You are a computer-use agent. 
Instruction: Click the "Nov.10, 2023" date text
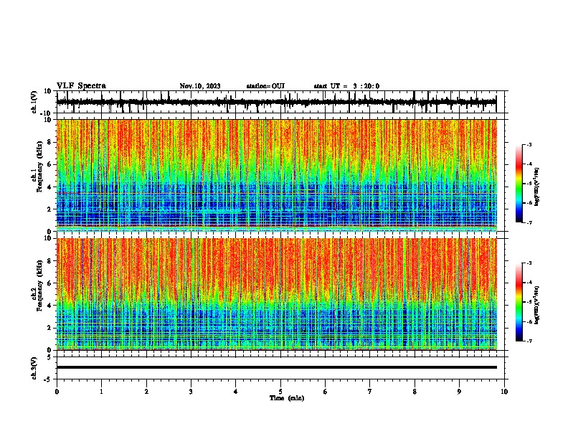(x=200, y=86)
